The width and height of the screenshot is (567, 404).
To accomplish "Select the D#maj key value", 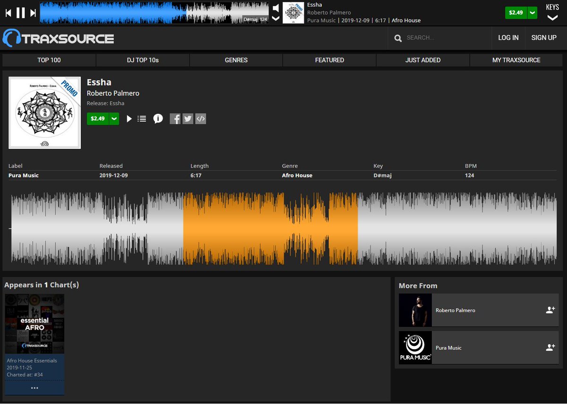I will (382, 175).
